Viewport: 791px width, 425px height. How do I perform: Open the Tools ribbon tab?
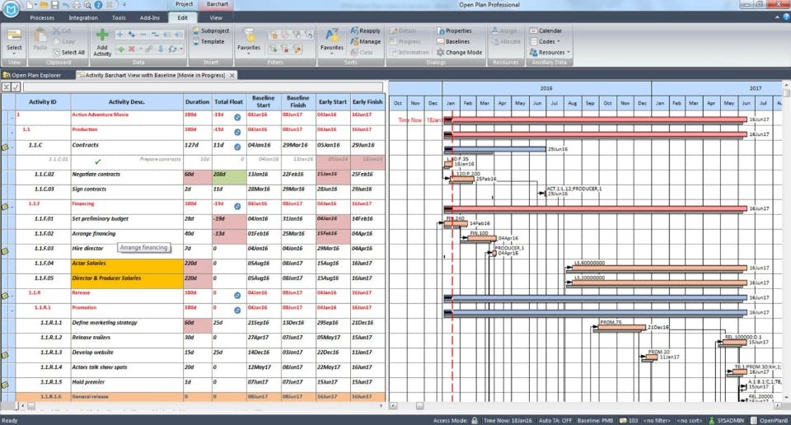click(119, 17)
